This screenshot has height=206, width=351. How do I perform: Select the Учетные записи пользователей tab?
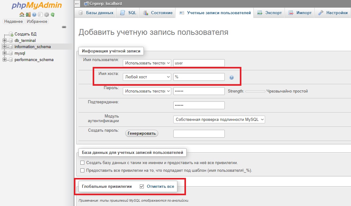[215, 13]
